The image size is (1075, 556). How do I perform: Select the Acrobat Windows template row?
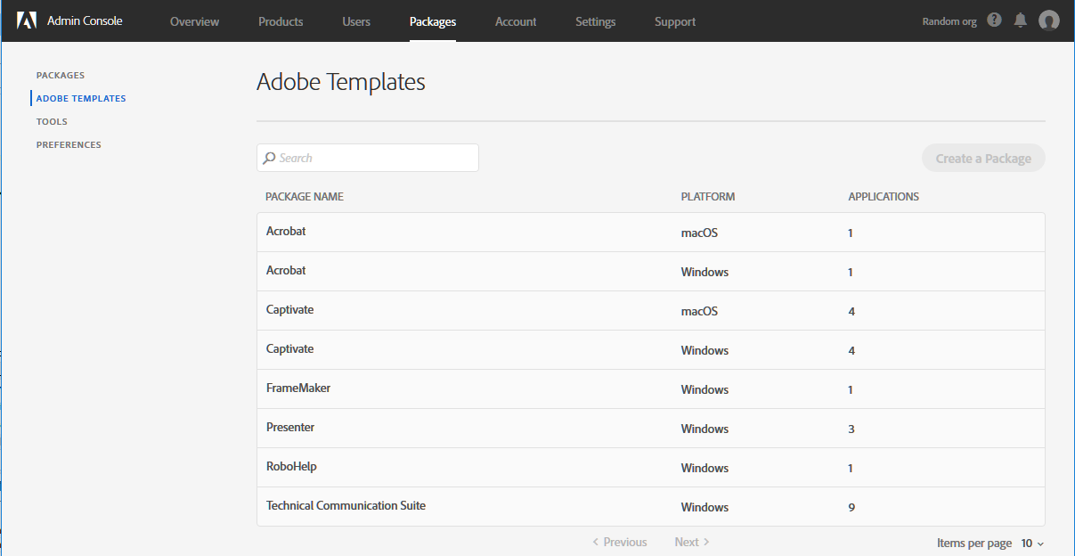pos(650,272)
